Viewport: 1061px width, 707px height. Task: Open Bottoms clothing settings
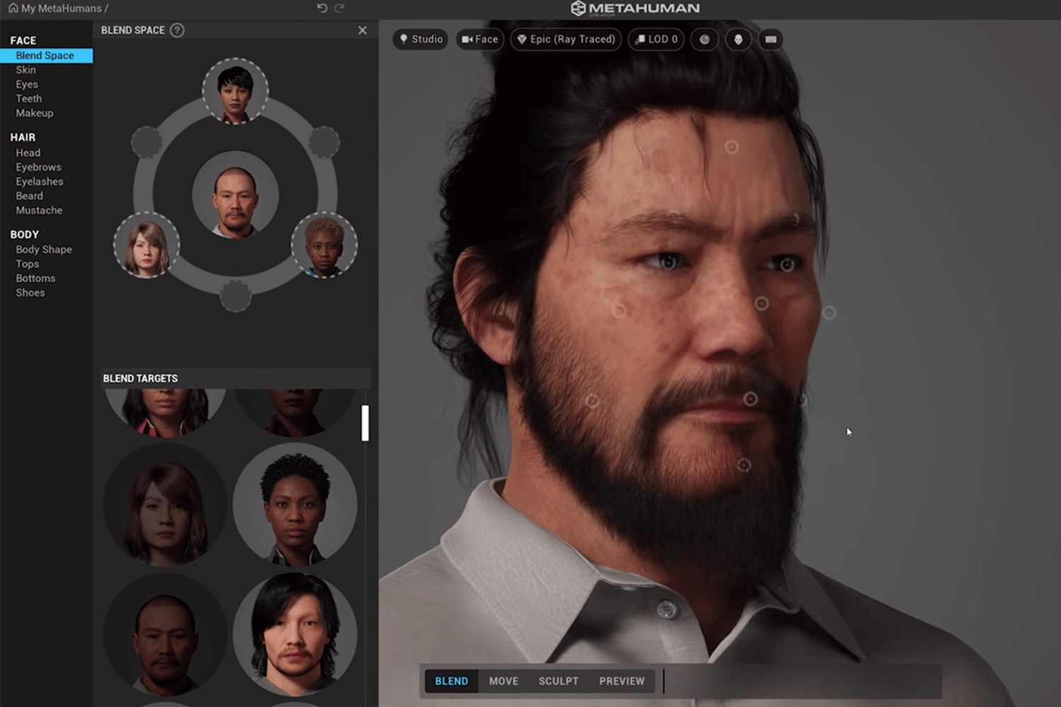pyautogui.click(x=35, y=279)
